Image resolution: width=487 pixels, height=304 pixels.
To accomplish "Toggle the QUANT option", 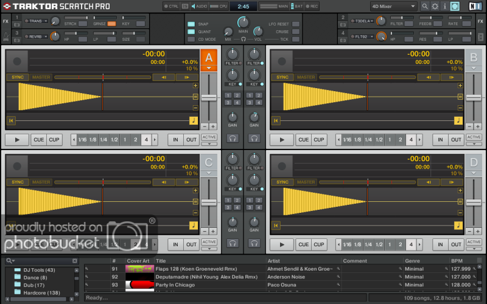I will pos(191,32).
